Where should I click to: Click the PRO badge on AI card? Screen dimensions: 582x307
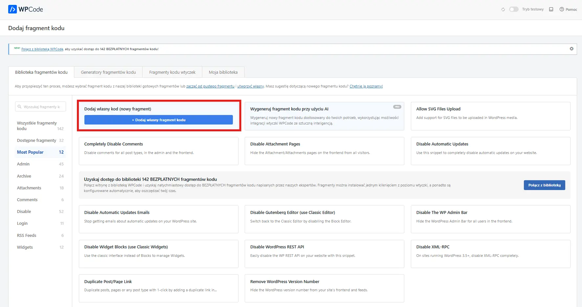point(397,107)
